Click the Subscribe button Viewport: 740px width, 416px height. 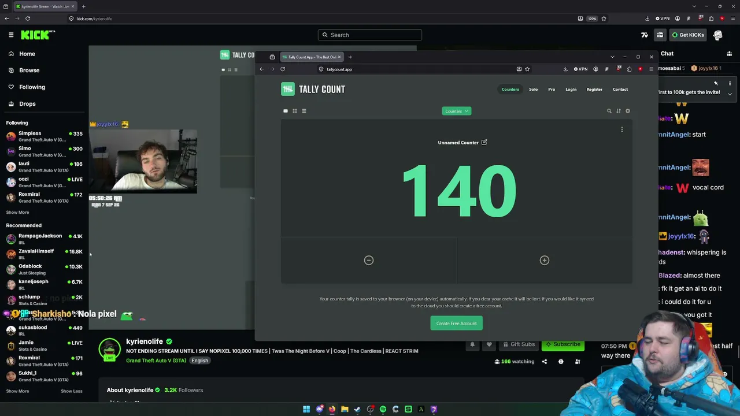[563, 344]
